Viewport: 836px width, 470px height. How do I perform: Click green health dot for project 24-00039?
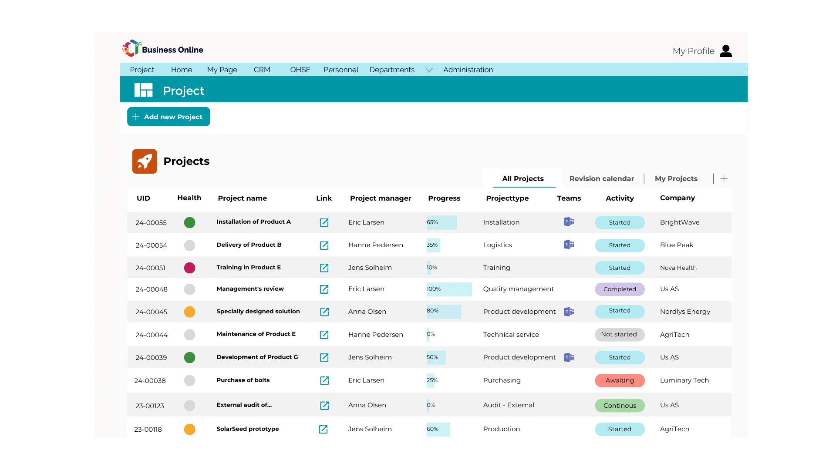pyautogui.click(x=189, y=357)
